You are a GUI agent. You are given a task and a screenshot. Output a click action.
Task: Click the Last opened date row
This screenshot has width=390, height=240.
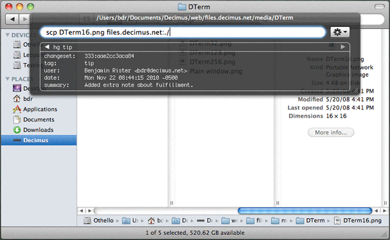(x=331, y=107)
